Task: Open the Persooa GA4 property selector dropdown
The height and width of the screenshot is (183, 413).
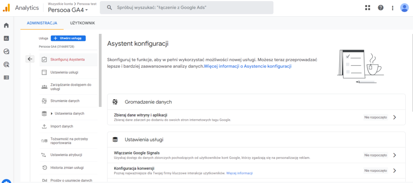Action: [x=68, y=10]
